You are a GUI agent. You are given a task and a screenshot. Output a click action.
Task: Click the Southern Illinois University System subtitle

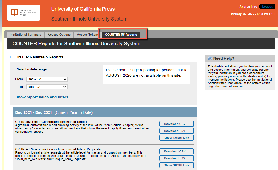pyautogui.click(x=89, y=19)
